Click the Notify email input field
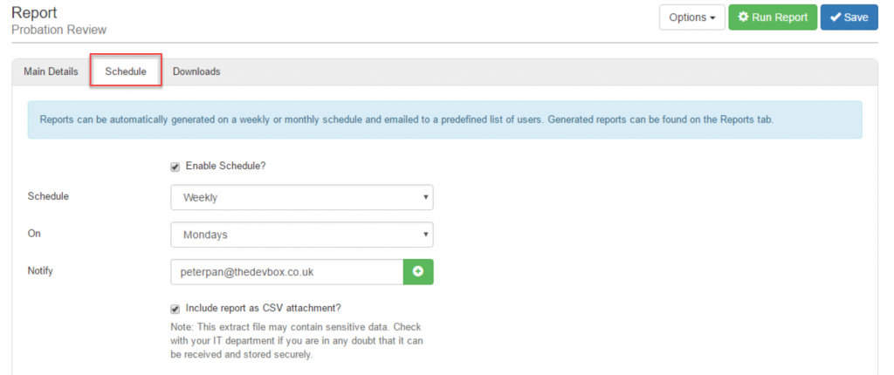The width and height of the screenshot is (894, 375). [286, 272]
